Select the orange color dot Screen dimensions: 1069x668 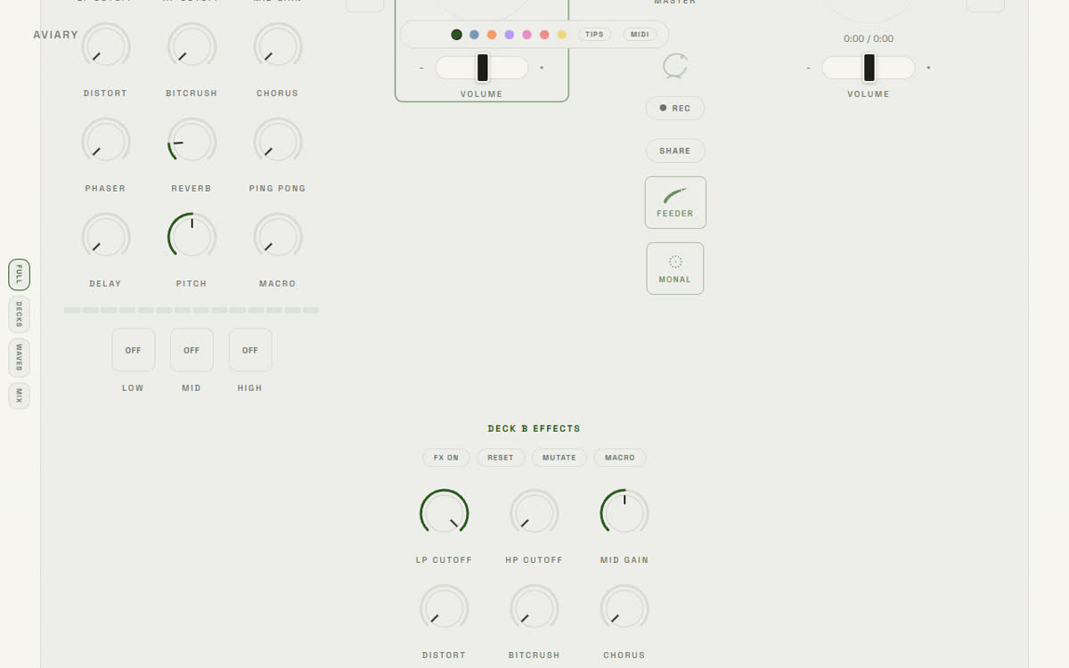pyautogui.click(x=492, y=35)
